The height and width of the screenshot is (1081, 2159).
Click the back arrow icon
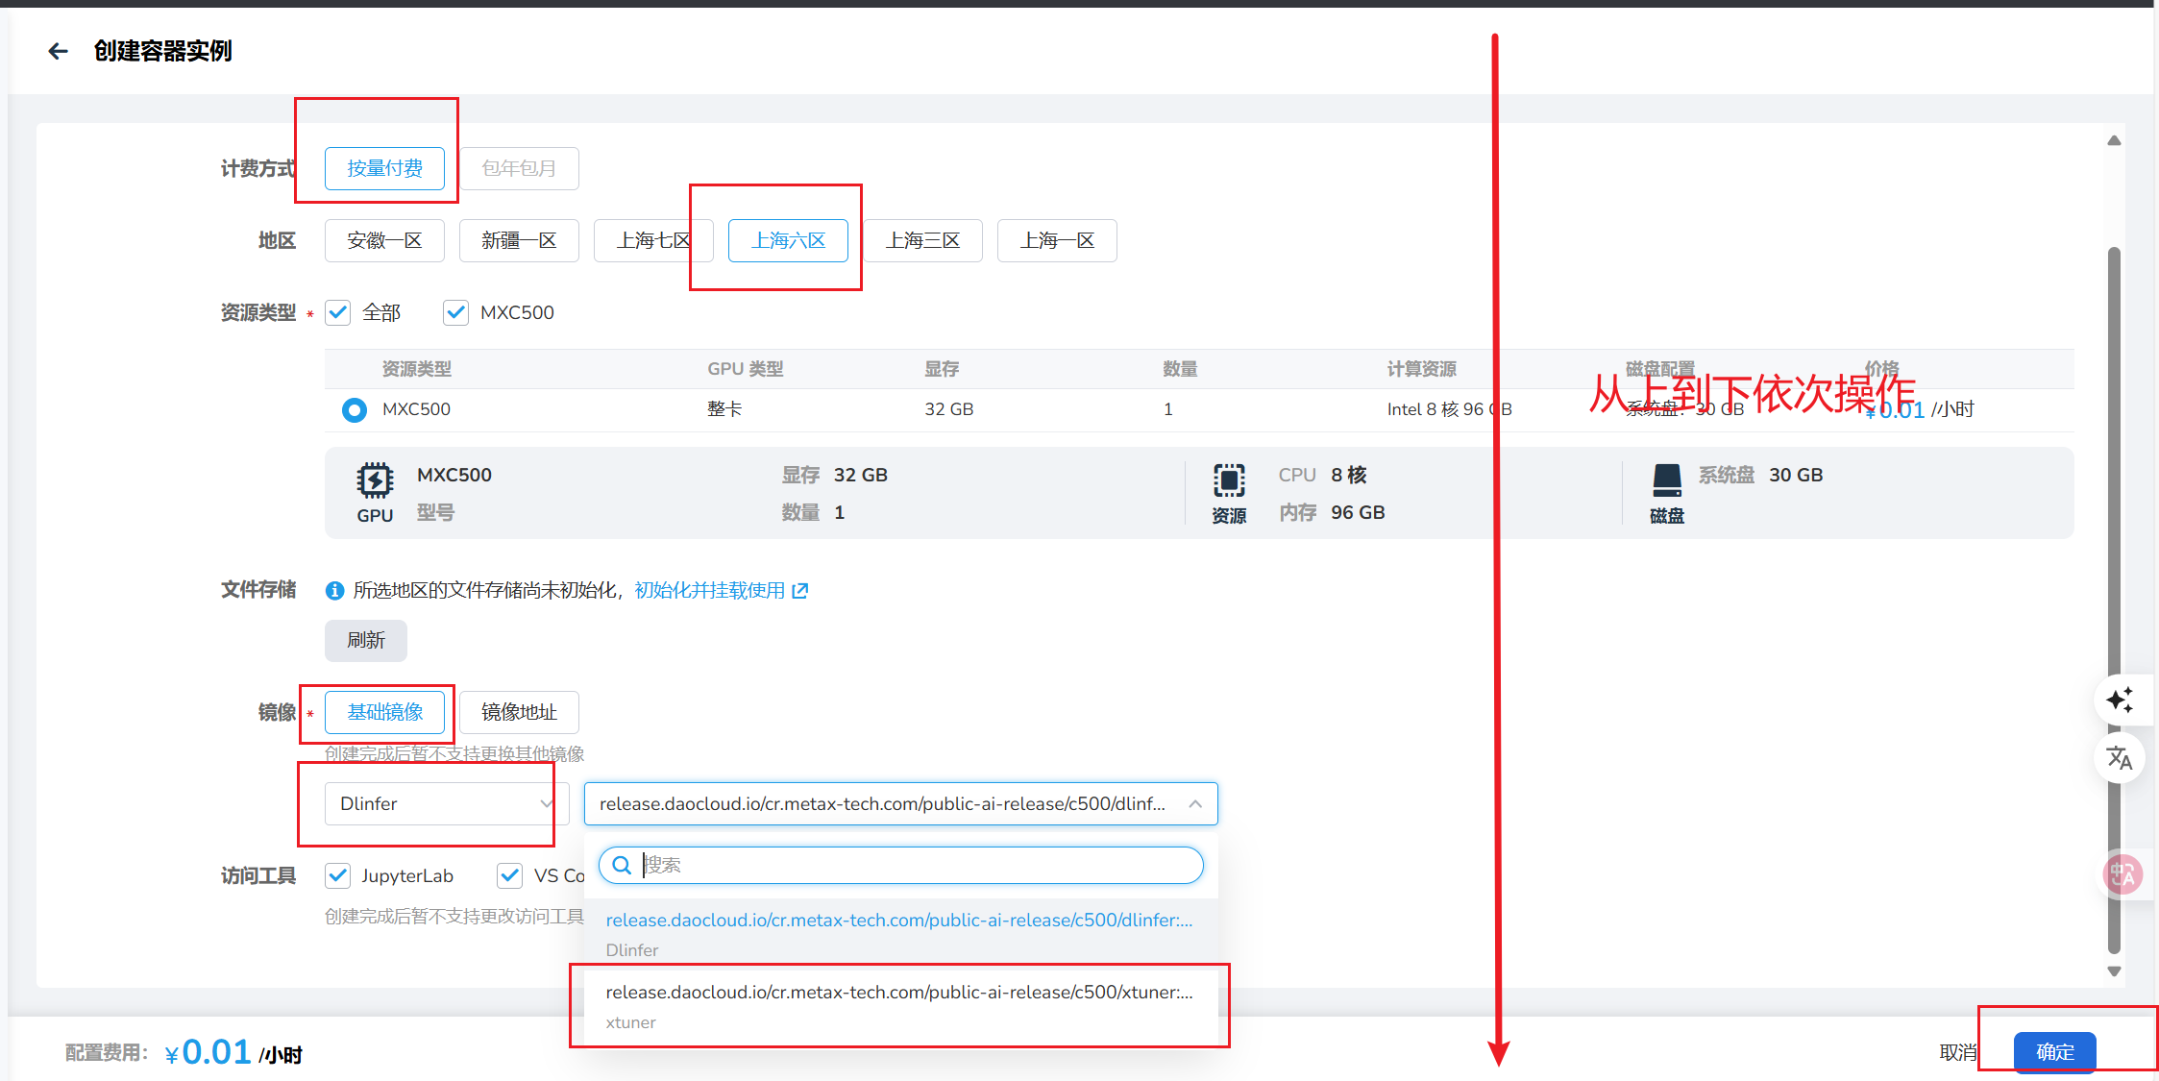[59, 51]
